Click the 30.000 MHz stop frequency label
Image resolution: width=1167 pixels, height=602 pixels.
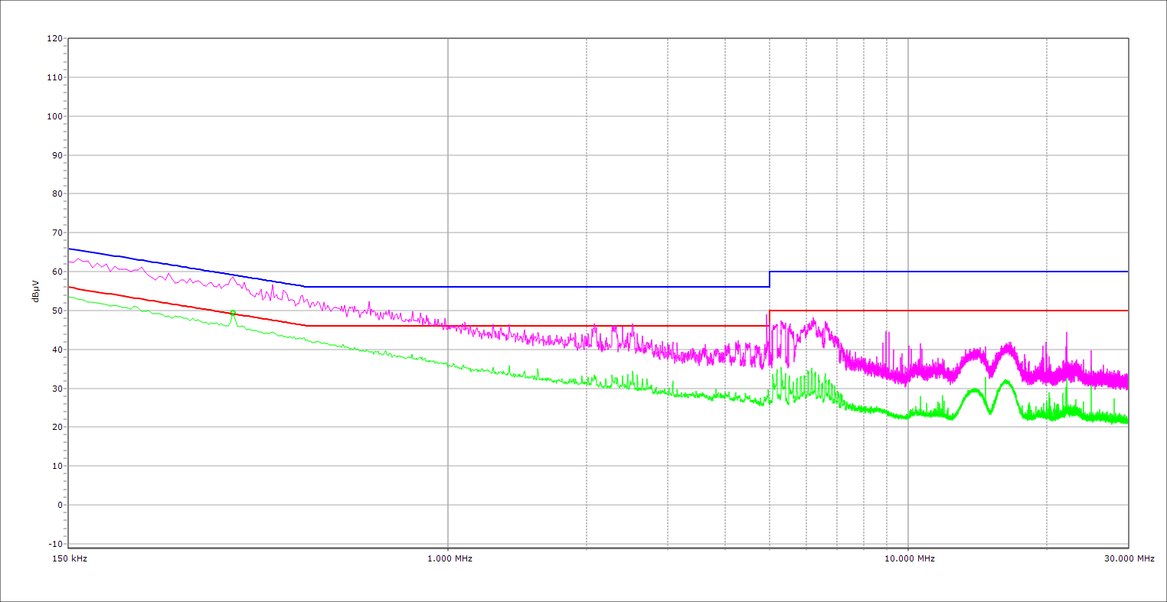pos(1129,558)
